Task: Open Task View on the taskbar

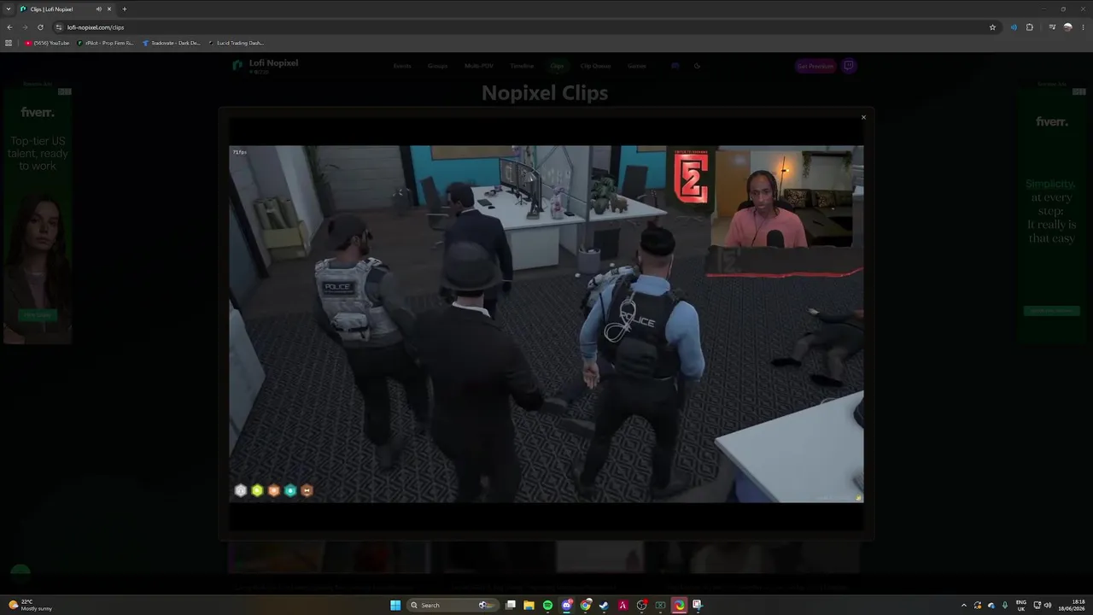Action: pos(511,605)
